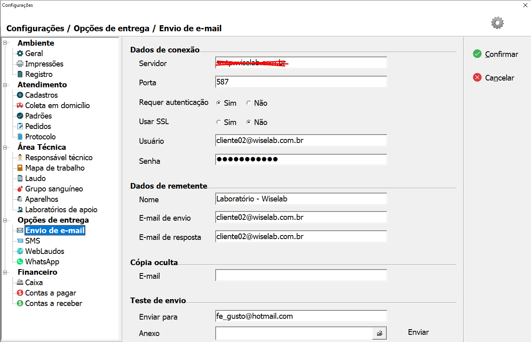This screenshot has width=531, height=342.
Task: Click the Coleta em domicílio ambulance icon
Action: (20, 105)
